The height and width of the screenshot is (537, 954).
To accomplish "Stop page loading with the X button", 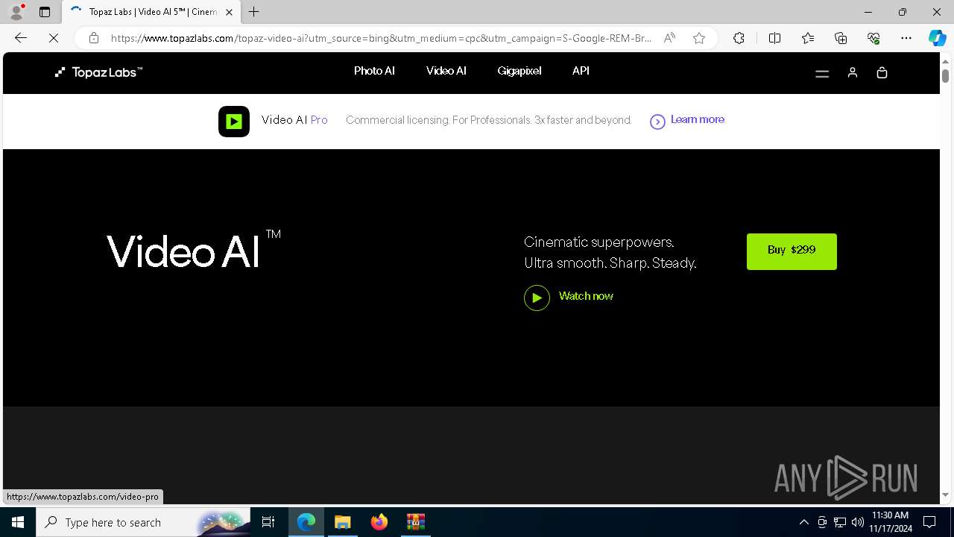I will [54, 38].
